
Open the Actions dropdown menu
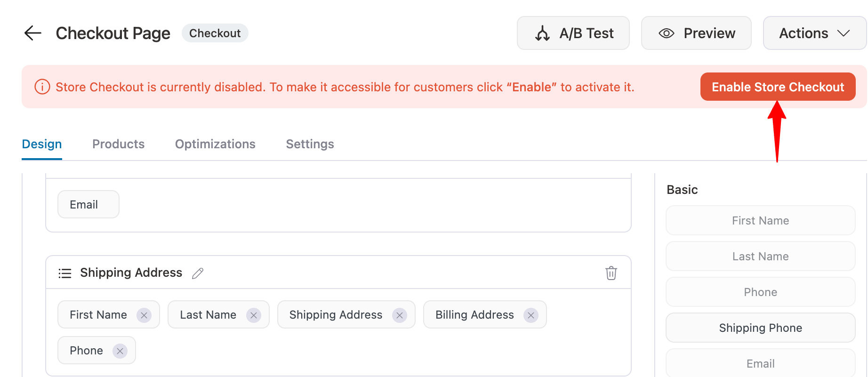tap(814, 33)
